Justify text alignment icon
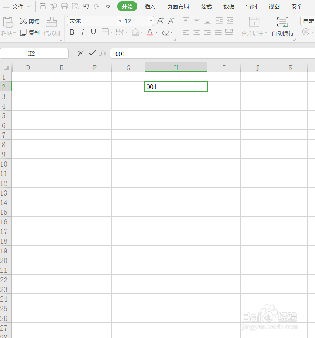Viewport: 315px width, 338px height. [218, 32]
